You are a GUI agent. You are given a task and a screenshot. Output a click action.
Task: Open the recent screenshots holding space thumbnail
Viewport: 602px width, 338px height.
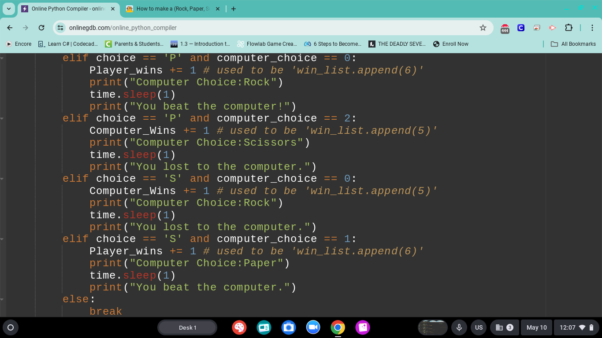point(433,327)
